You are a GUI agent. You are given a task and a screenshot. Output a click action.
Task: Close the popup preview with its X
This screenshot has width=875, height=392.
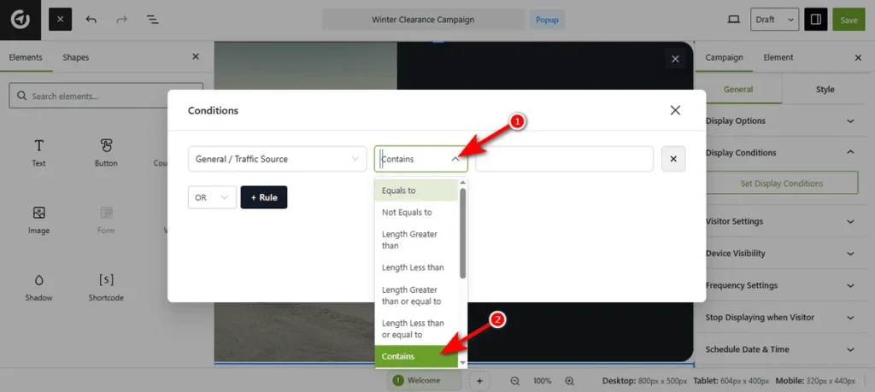pyautogui.click(x=675, y=59)
